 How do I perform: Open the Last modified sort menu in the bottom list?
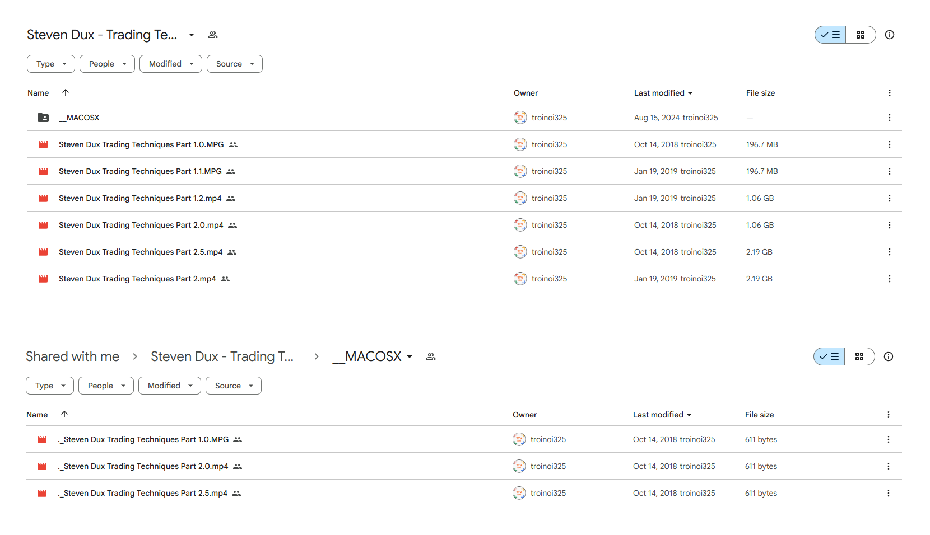click(x=662, y=415)
